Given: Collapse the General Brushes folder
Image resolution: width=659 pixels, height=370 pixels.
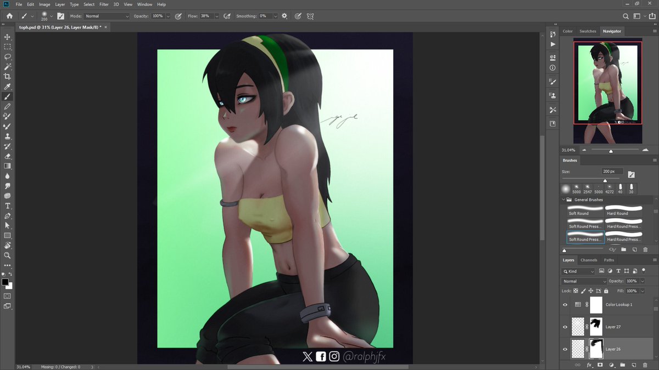Looking at the screenshot, I should pyautogui.click(x=563, y=200).
